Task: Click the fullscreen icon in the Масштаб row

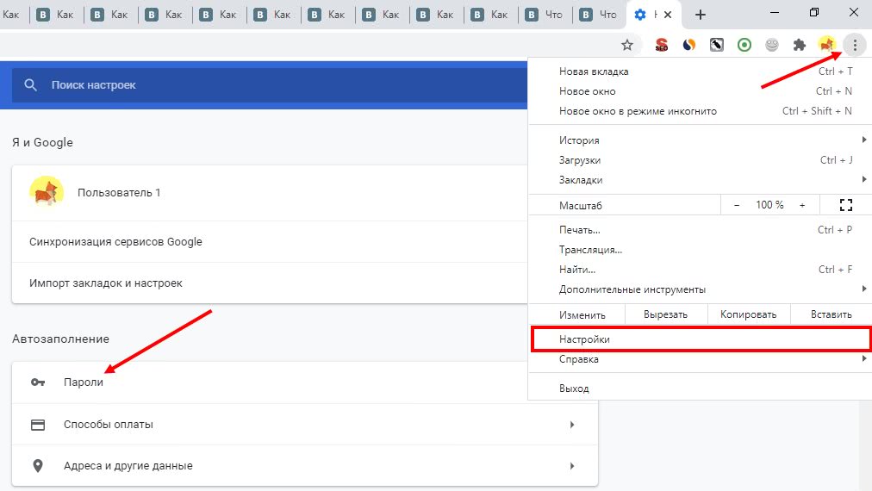Action: (x=845, y=205)
